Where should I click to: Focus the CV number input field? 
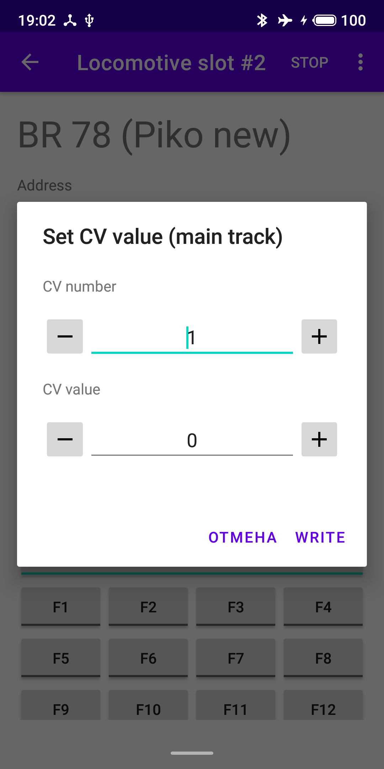192,338
